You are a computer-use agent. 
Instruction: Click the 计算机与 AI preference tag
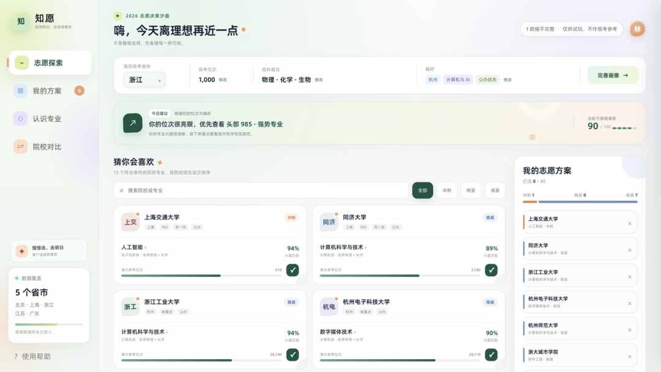click(x=458, y=80)
